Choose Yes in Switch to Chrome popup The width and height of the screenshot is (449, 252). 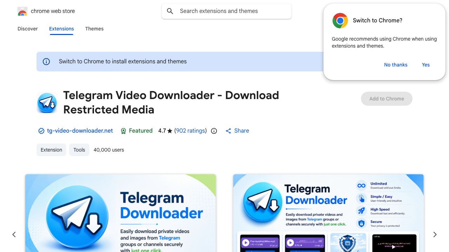[426, 65]
